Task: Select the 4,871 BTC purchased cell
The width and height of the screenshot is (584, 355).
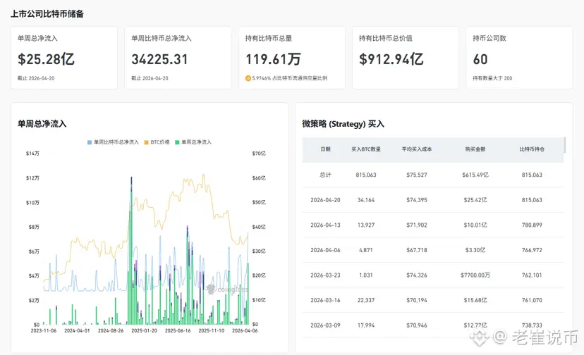Action: click(x=366, y=250)
